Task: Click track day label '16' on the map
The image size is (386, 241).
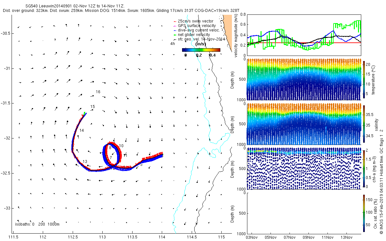Action: (x=98, y=92)
